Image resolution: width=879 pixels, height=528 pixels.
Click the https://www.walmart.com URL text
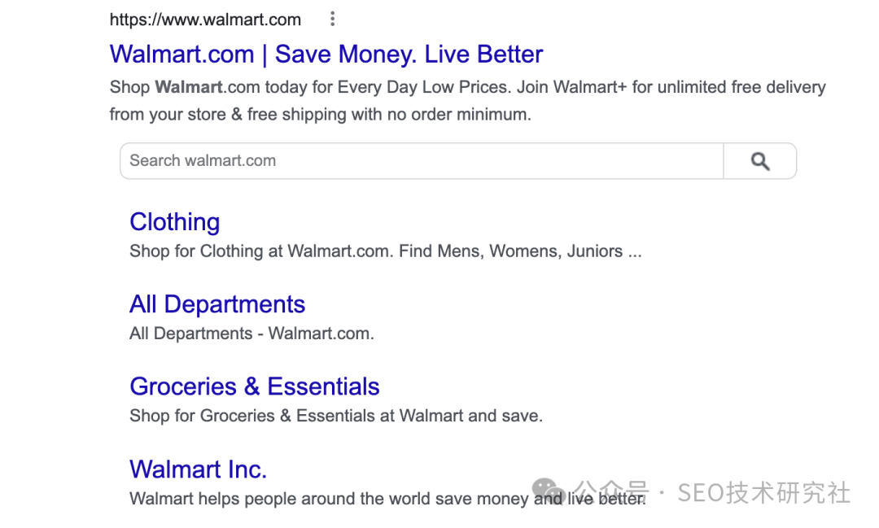click(205, 20)
